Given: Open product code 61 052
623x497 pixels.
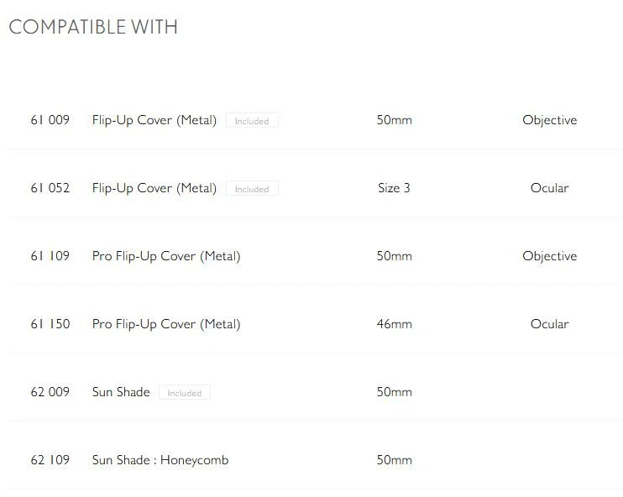Looking at the screenshot, I should (x=50, y=188).
